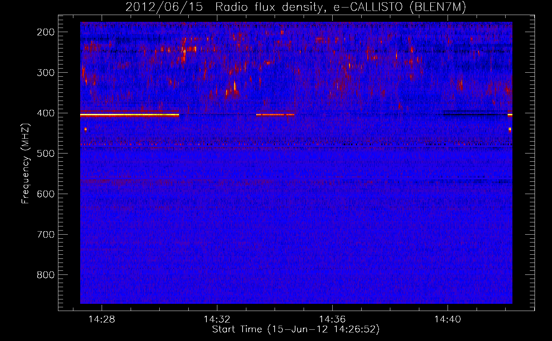The height and width of the screenshot is (341, 552).
Task: Click the 600 frequency tick label
Action: pyautogui.click(x=46, y=194)
